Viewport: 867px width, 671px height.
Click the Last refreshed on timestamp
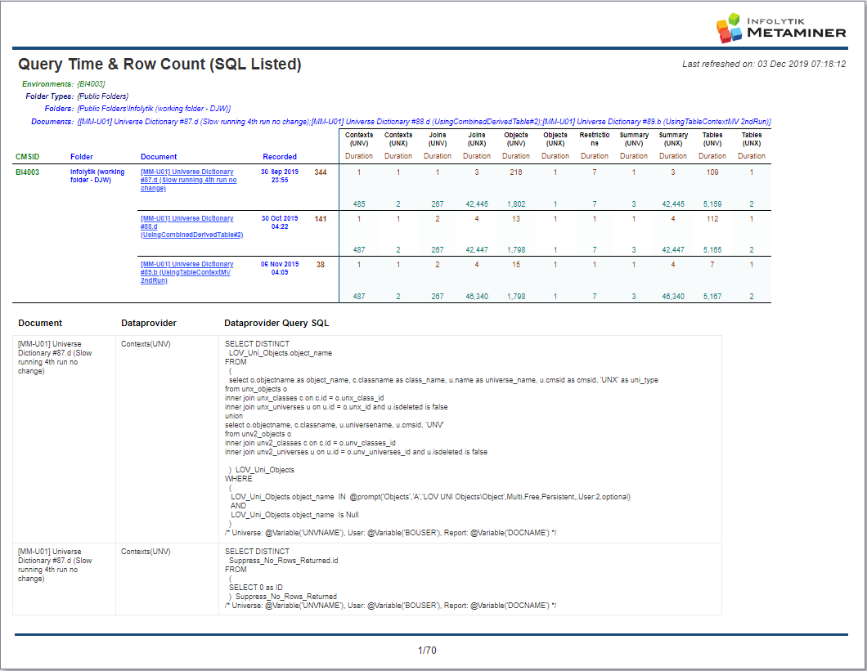tap(764, 64)
